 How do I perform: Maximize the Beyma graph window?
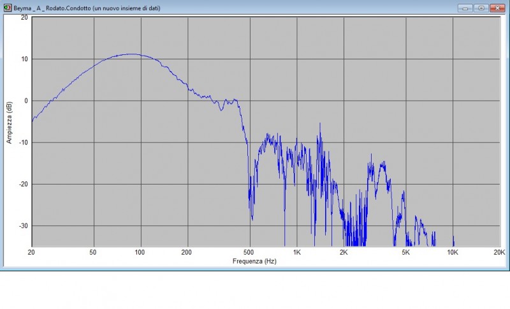tap(481, 8)
